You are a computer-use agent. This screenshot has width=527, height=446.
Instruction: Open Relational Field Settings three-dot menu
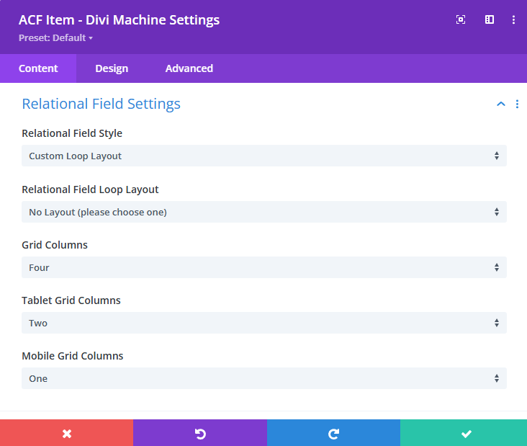coord(517,104)
